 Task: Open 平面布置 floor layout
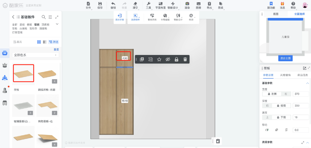[160, 5]
